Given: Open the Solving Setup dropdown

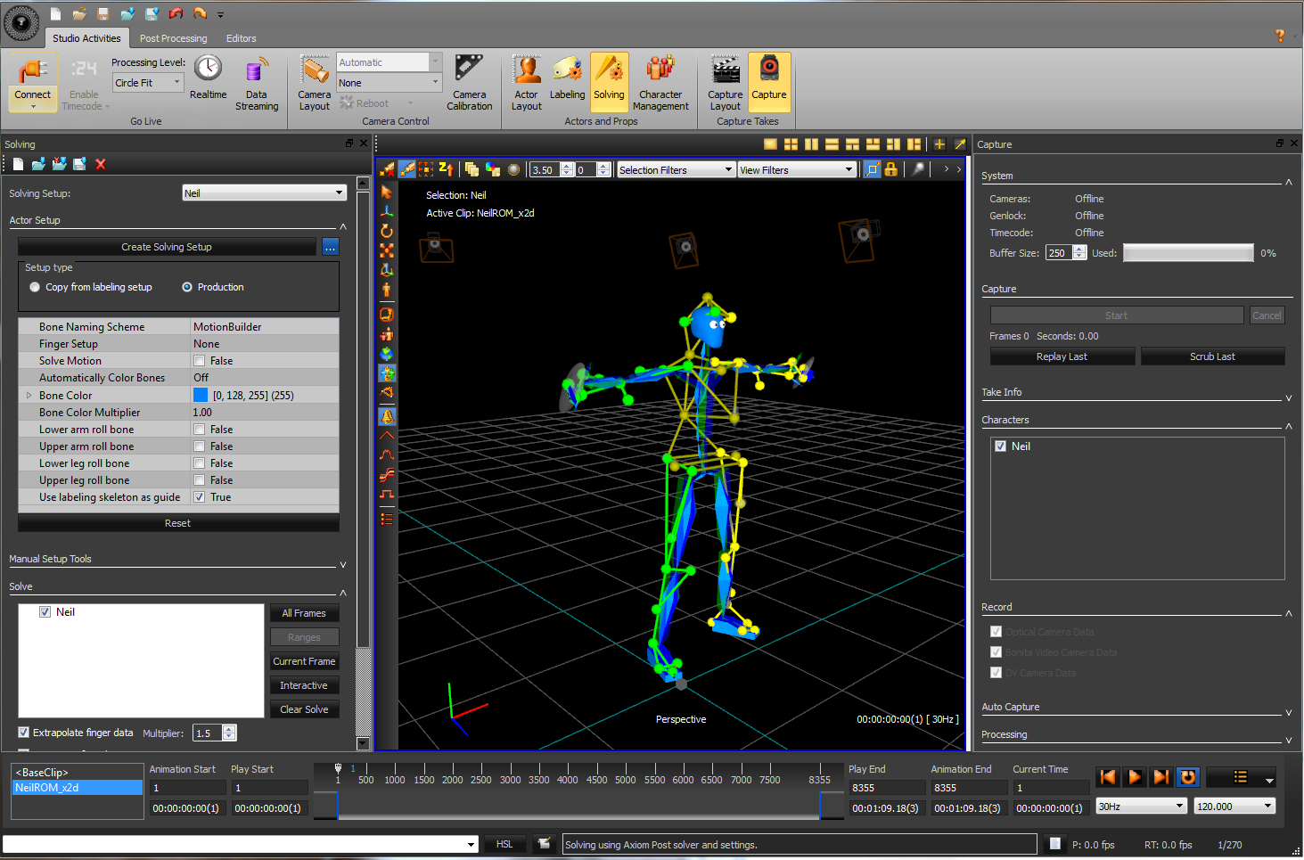Looking at the screenshot, I should [264, 193].
